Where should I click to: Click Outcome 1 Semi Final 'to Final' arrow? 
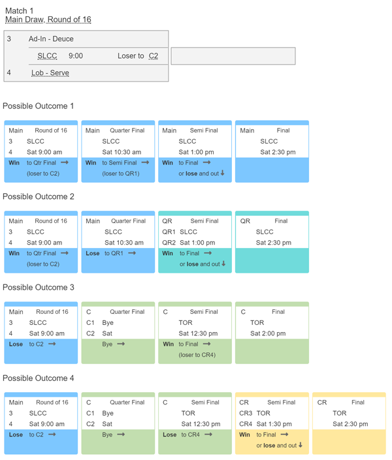coord(207,162)
